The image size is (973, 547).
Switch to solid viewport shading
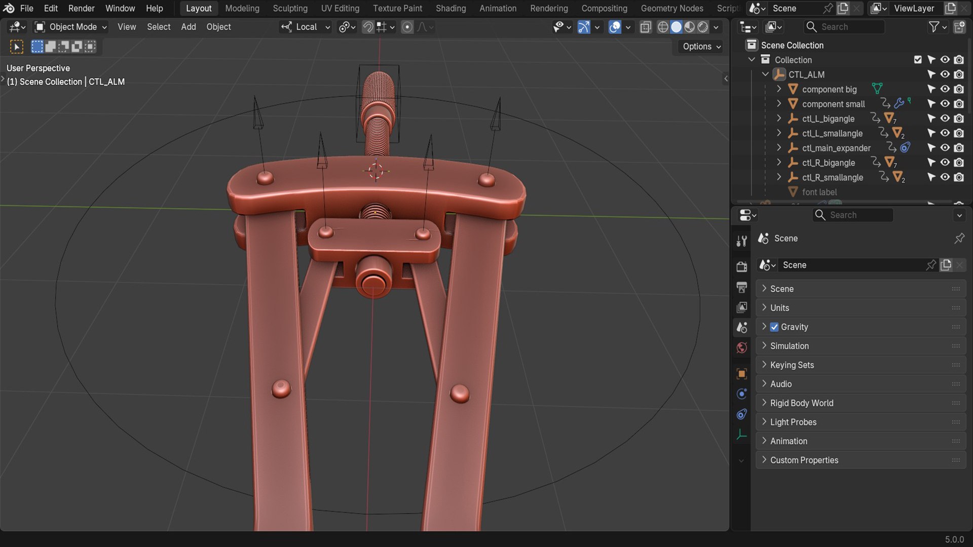(x=676, y=27)
